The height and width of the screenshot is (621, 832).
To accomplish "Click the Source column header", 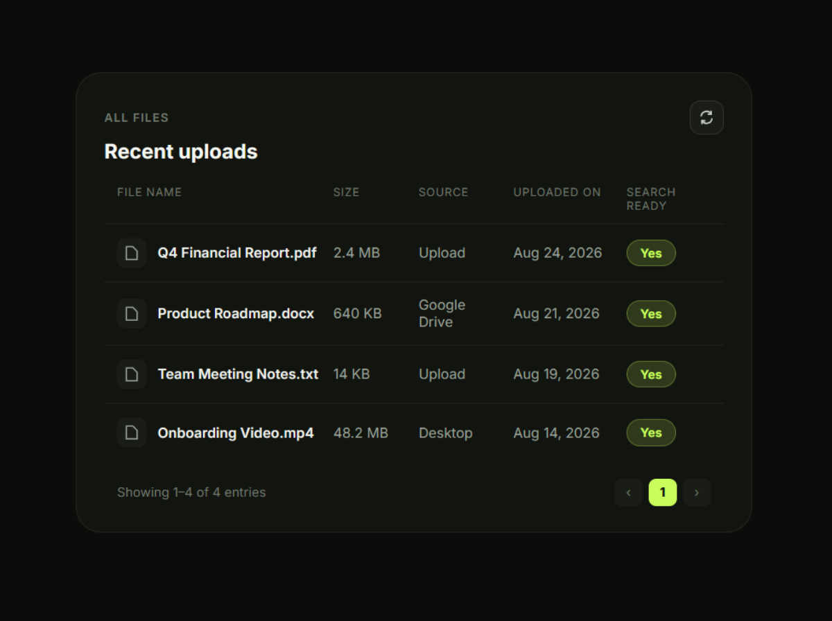I will click(x=443, y=192).
